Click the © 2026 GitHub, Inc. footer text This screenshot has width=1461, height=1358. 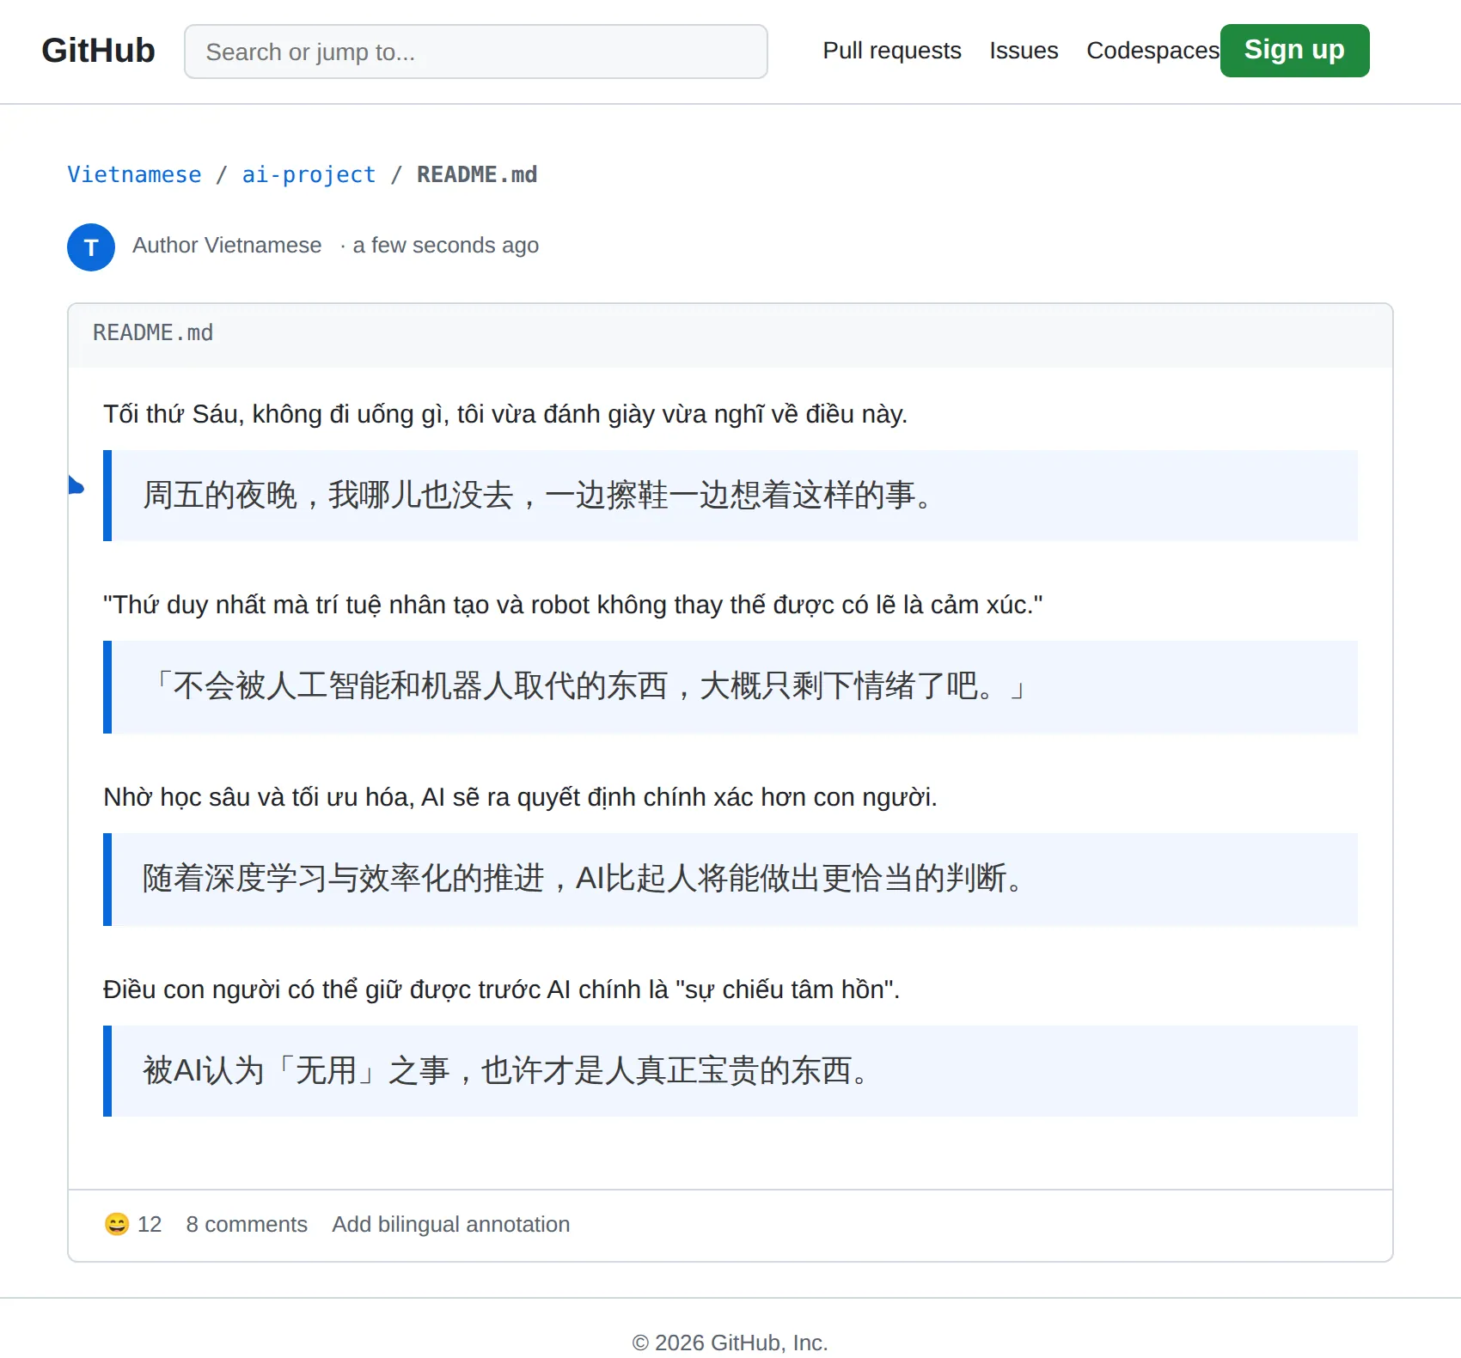[730, 1342]
